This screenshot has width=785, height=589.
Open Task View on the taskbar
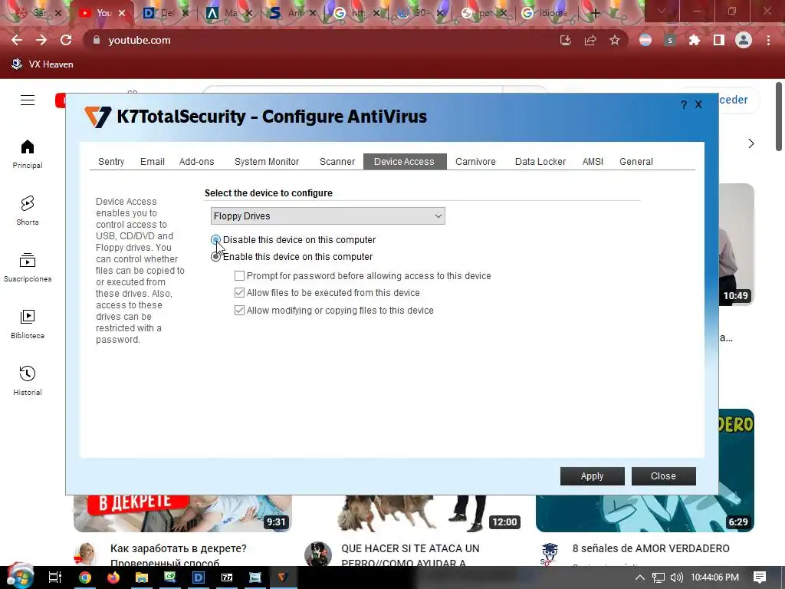click(55, 577)
